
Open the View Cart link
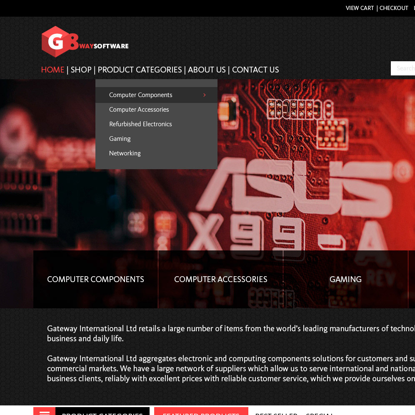coord(360,8)
